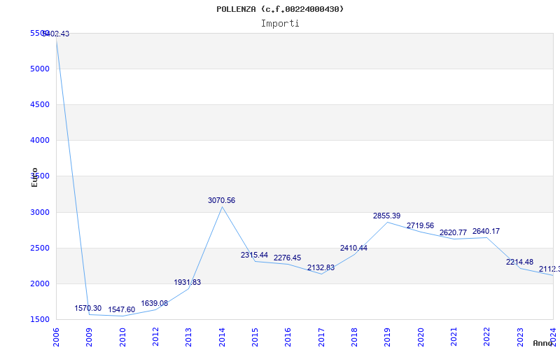Click the 2022 year on x-axis

click(x=486, y=337)
